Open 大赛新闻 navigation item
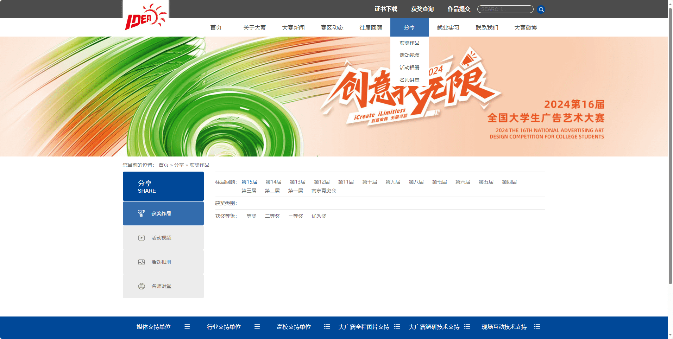 point(293,27)
